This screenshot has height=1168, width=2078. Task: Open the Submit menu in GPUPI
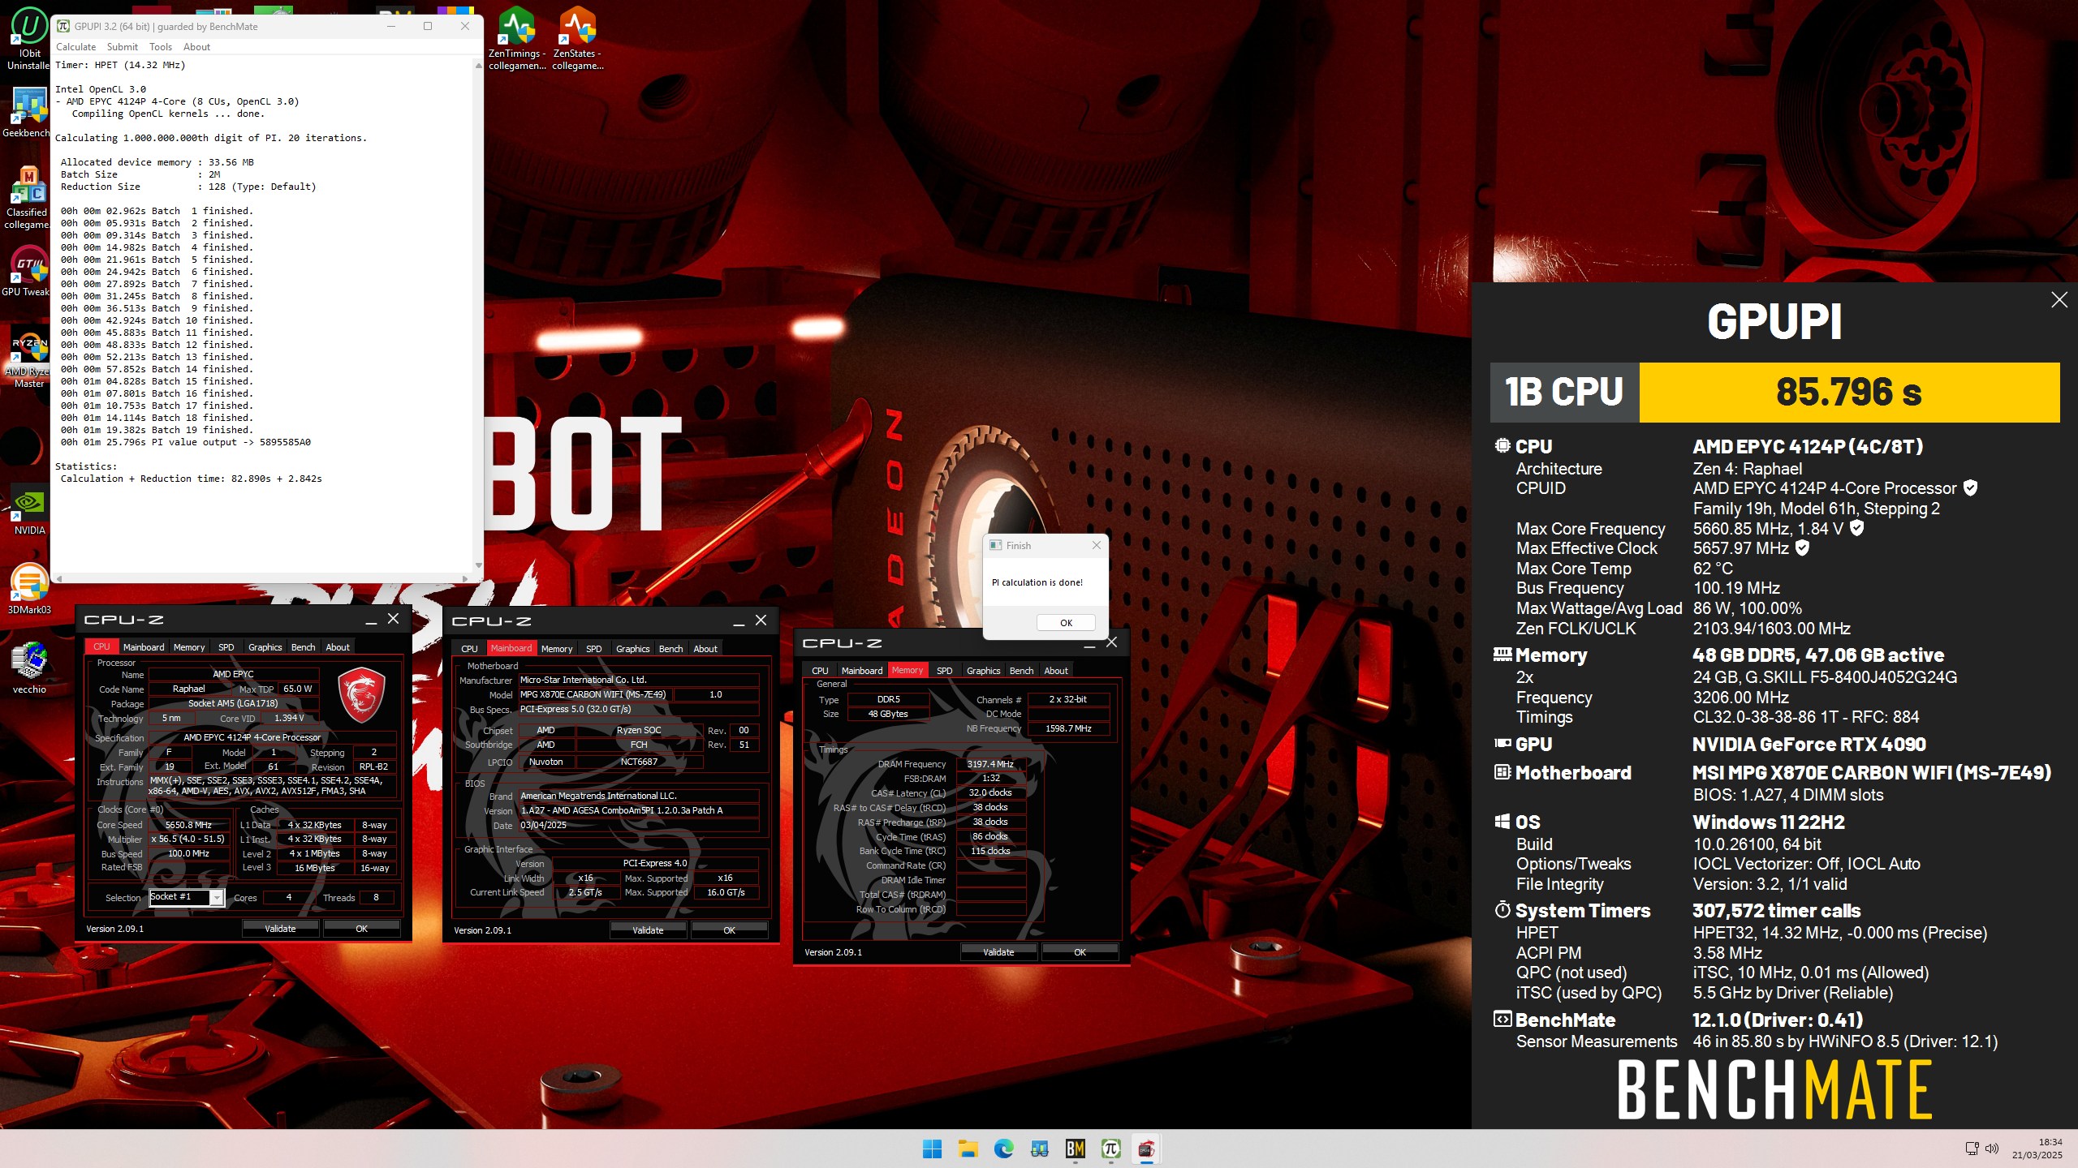click(x=123, y=47)
